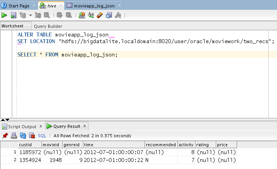Click the rating column header
Image resolution: width=277 pixels, height=169 pixels.
click(206, 145)
